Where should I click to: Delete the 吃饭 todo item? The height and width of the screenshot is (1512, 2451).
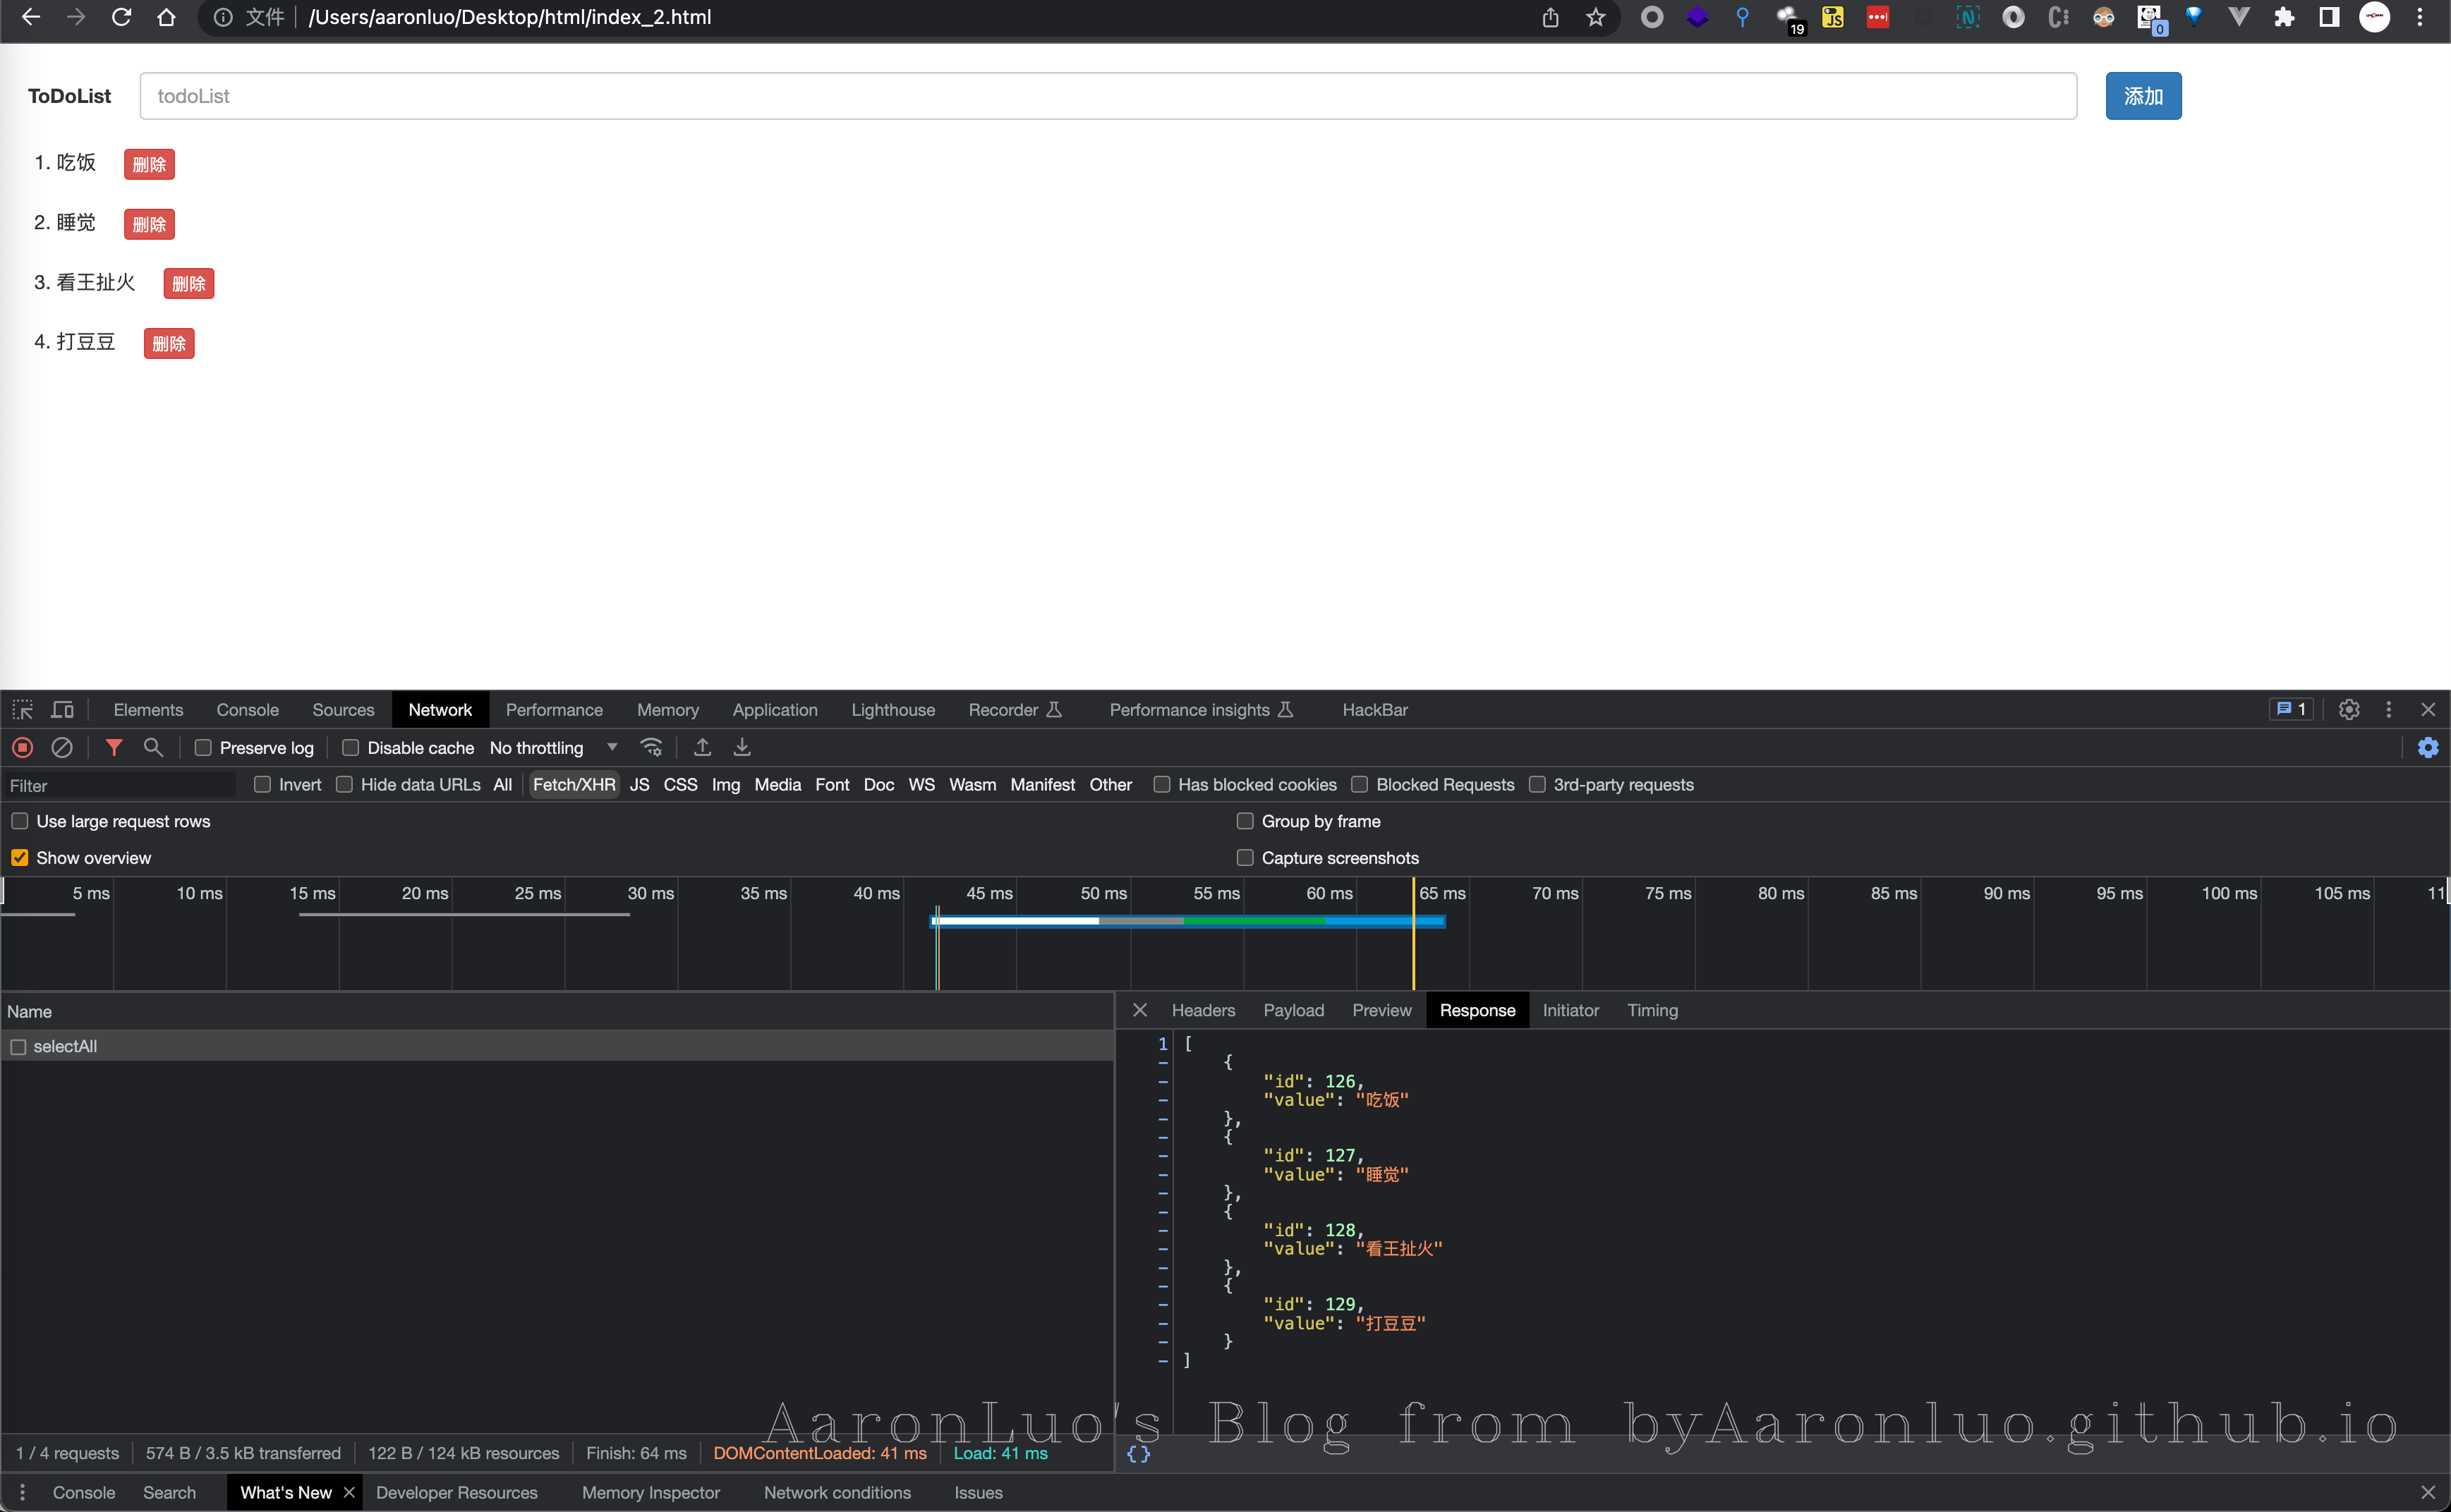tap(149, 164)
